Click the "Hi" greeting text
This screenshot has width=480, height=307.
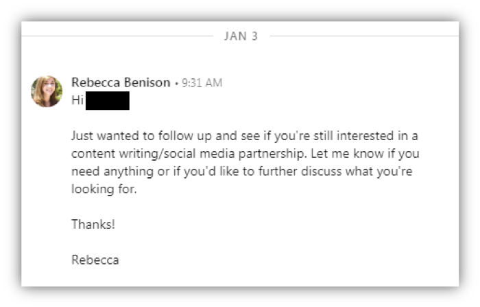coord(77,100)
